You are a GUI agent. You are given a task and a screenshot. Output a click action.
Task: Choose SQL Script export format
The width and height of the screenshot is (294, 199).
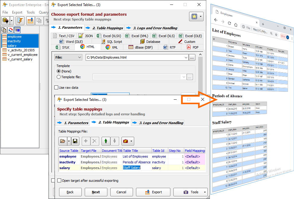click(112, 42)
